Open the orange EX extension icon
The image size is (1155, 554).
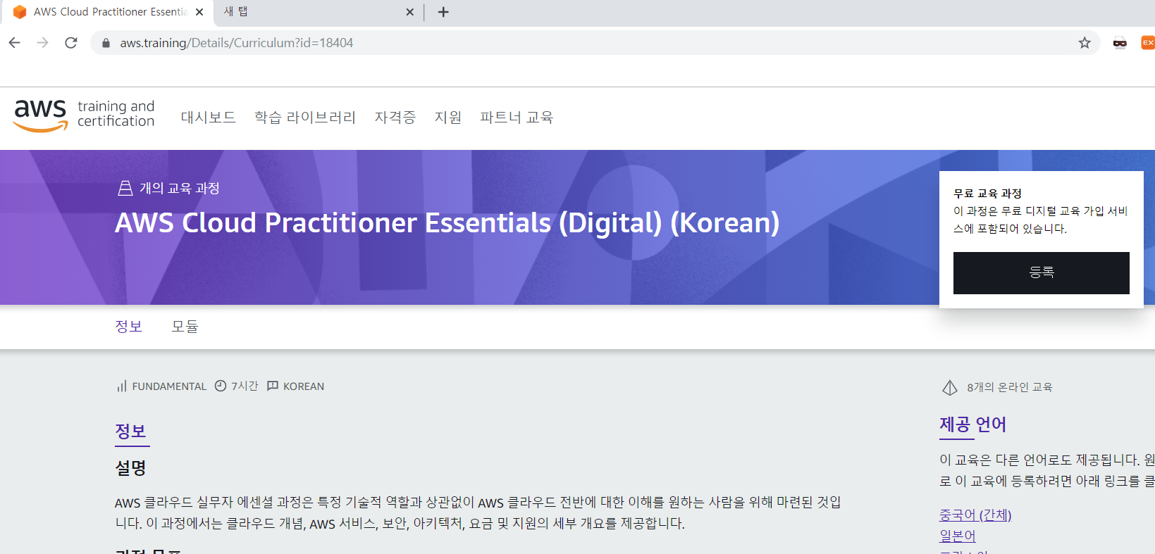(1148, 43)
